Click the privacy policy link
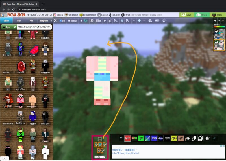Image resolution: width=226 pixels, height=161 pixels. tap(156, 15)
